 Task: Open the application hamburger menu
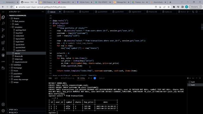click(x=3, y=12)
